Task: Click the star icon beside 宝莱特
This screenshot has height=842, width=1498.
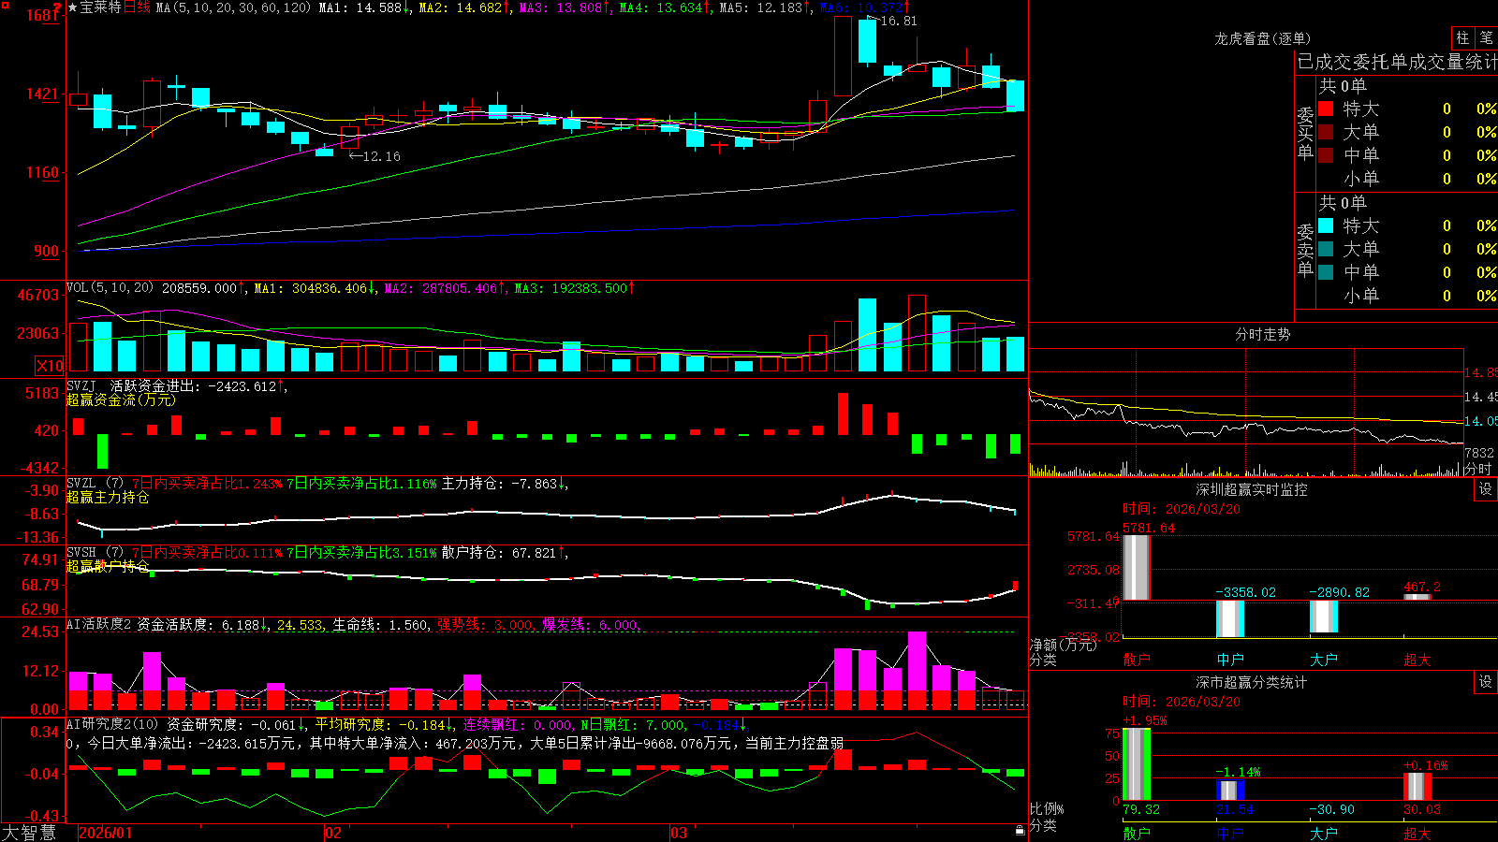Action: [72, 7]
